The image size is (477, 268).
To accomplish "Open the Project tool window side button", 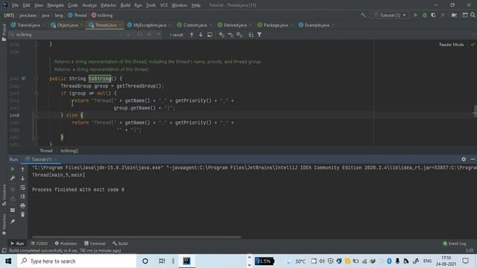I will click(4, 32).
